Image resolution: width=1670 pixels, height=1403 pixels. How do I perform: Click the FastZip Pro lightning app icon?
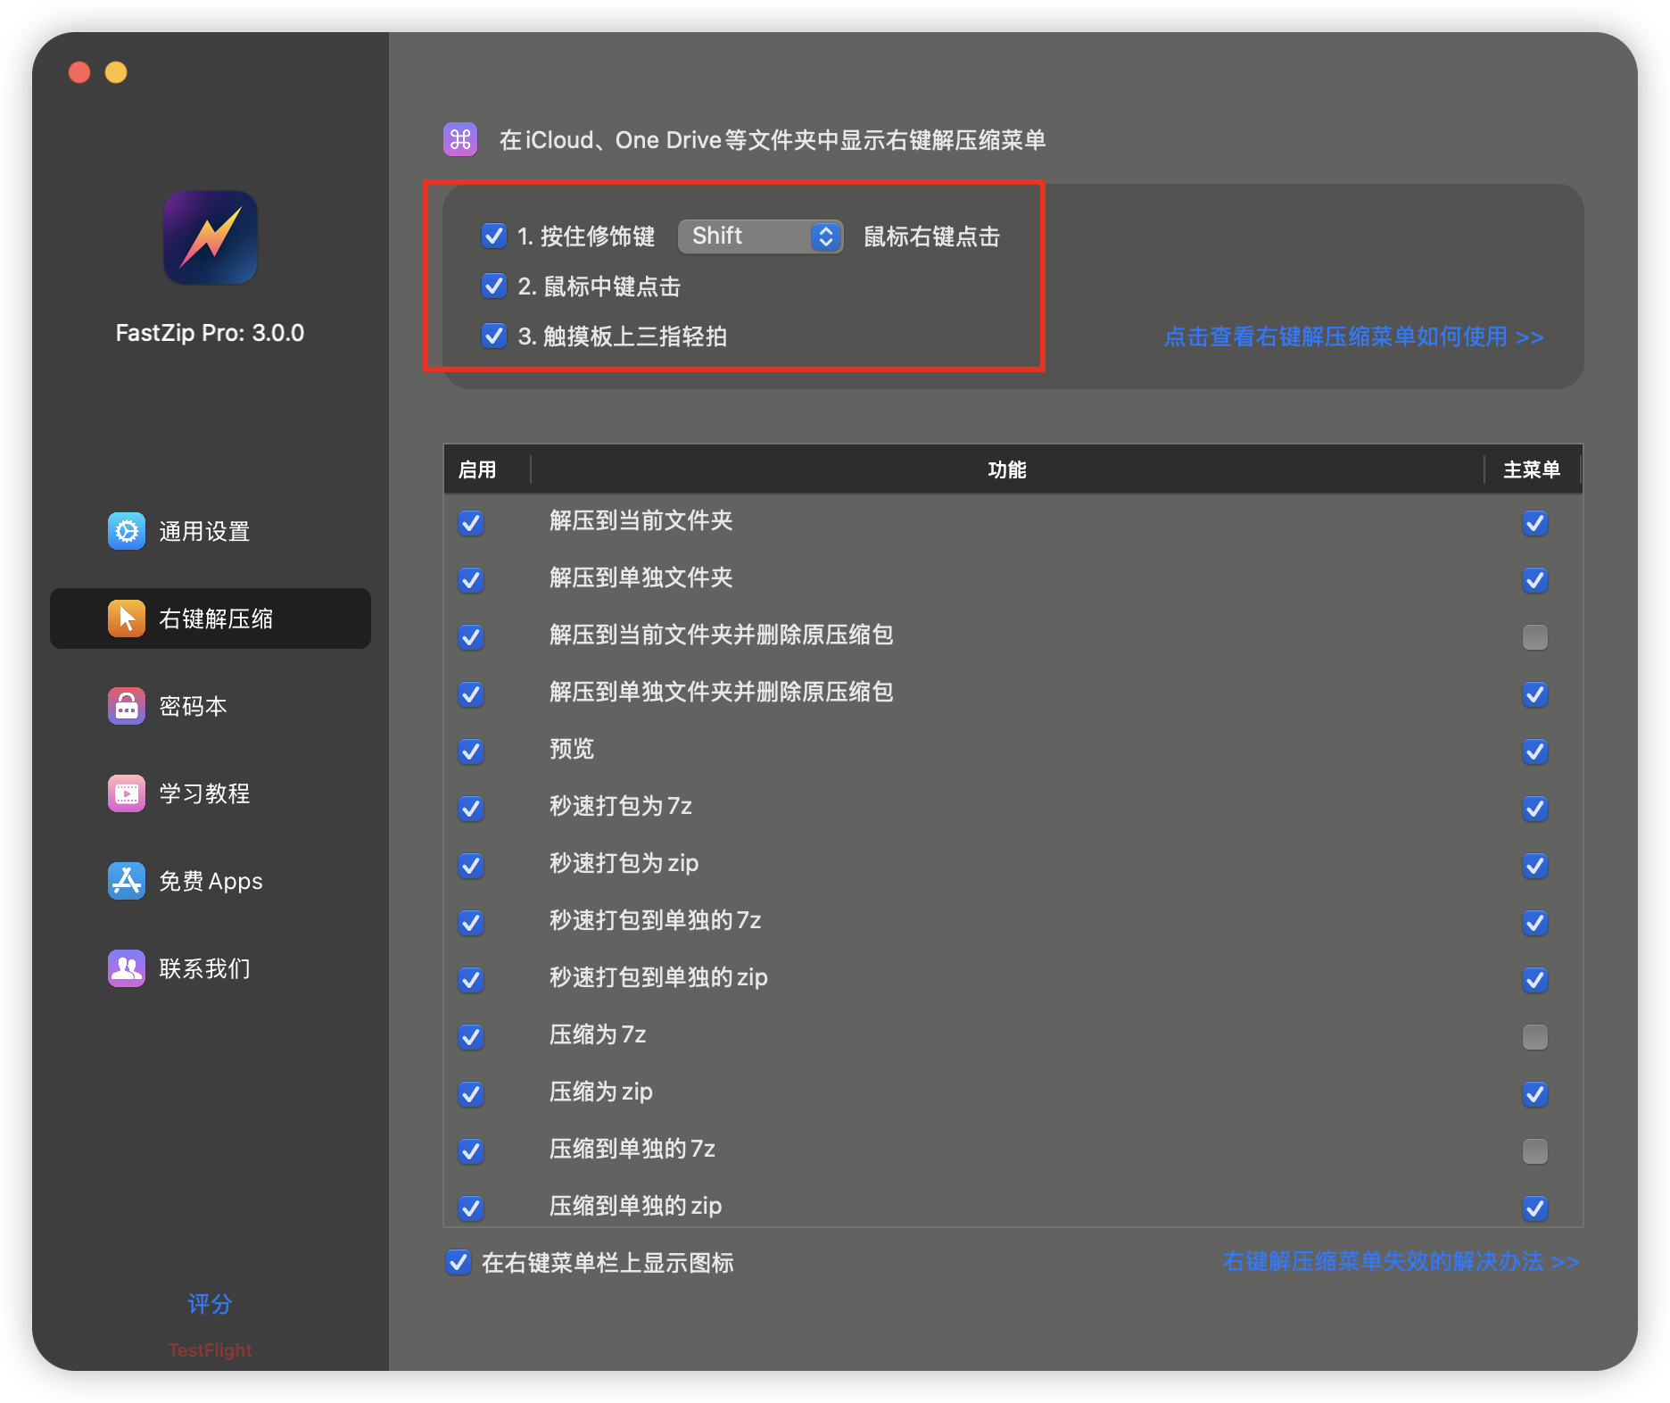pyautogui.click(x=211, y=237)
